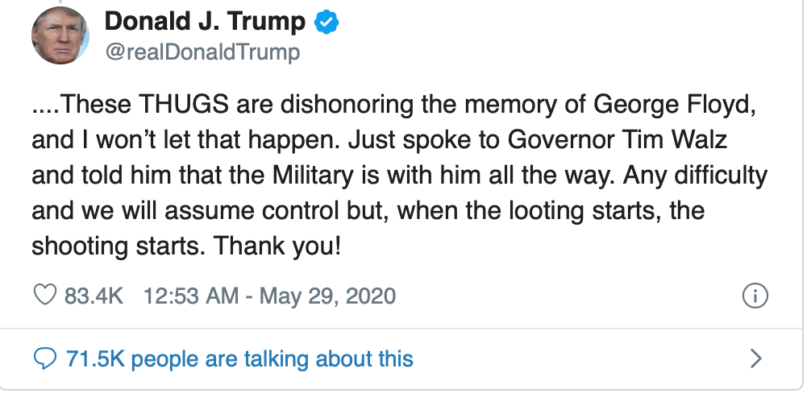
Task: Expand the conversation with the right chevron
Action: (755, 358)
